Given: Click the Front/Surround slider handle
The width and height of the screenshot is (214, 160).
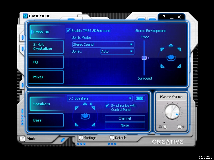Looking at the screenshot, I should click(144, 58).
